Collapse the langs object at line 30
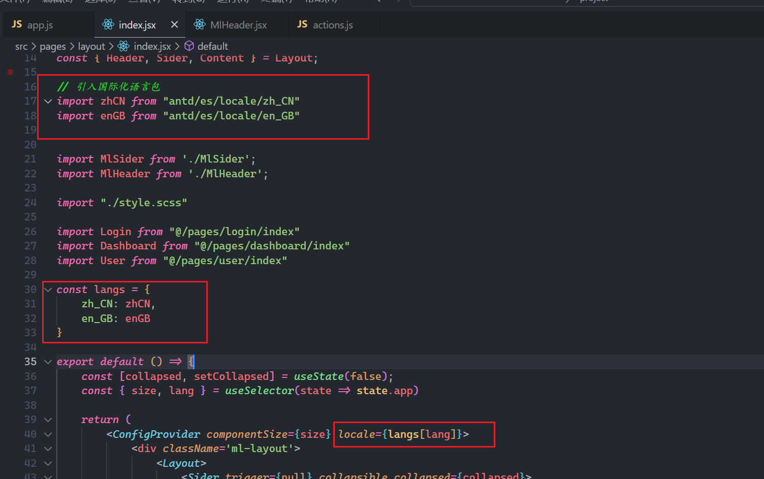The image size is (764, 479). click(x=48, y=290)
